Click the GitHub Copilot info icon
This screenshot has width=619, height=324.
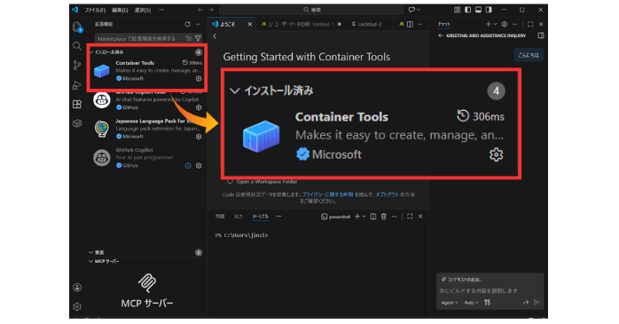(x=188, y=166)
